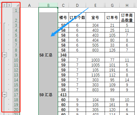137x115 pixels.
Task: Click order number cell 191
Action: [x=112, y=70]
